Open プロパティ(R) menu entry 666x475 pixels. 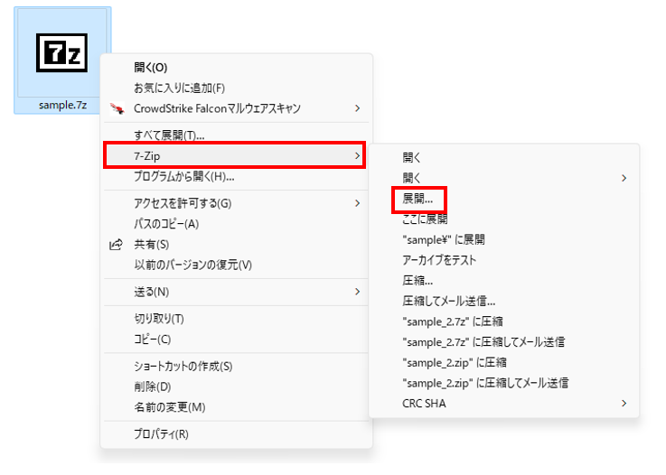(x=237, y=433)
